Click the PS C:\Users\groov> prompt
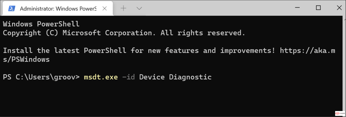This screenshot has height=117, width=346. (x=41, y=77)
